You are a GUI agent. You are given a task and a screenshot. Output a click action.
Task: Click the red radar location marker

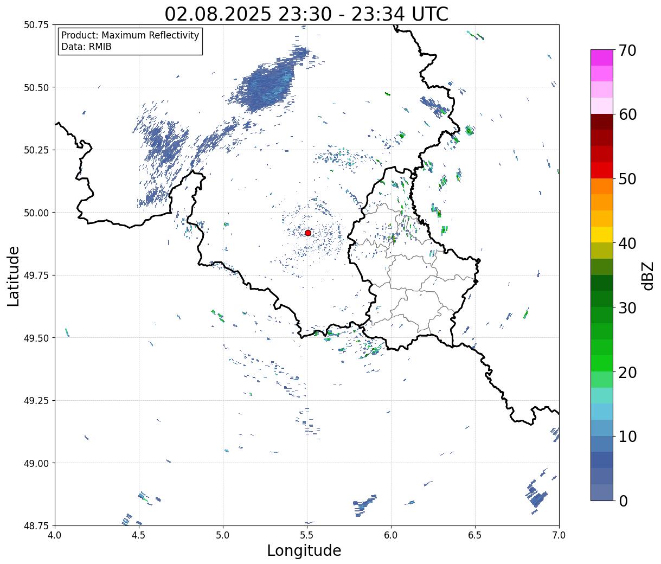(308, 233)
